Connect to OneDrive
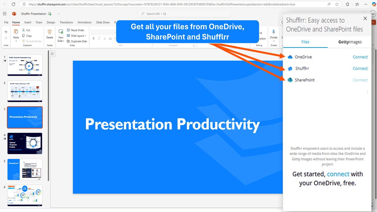This screenshot has width=377, height=212. pos(360,57)
